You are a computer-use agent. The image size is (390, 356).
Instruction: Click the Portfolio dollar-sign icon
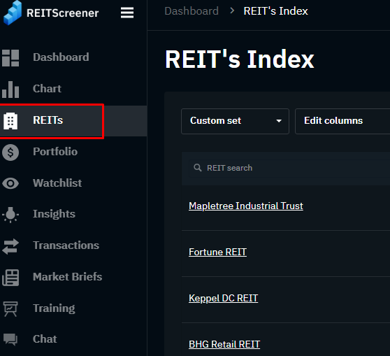tap(10, 152)
